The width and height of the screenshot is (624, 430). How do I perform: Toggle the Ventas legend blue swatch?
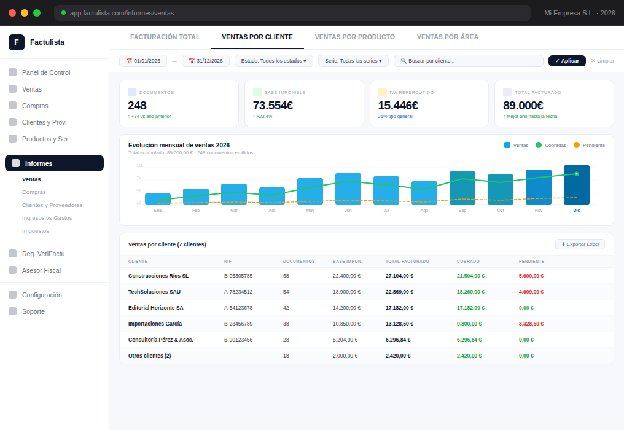507,145
